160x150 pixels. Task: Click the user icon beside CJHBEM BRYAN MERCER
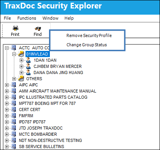click(29, 66)
